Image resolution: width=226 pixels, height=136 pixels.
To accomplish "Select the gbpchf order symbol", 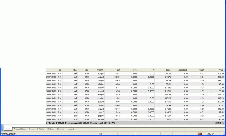I will point(101,116).
